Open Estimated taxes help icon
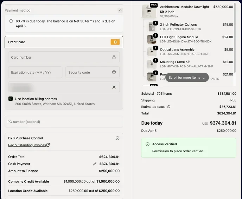 click(x=169, y=107)
